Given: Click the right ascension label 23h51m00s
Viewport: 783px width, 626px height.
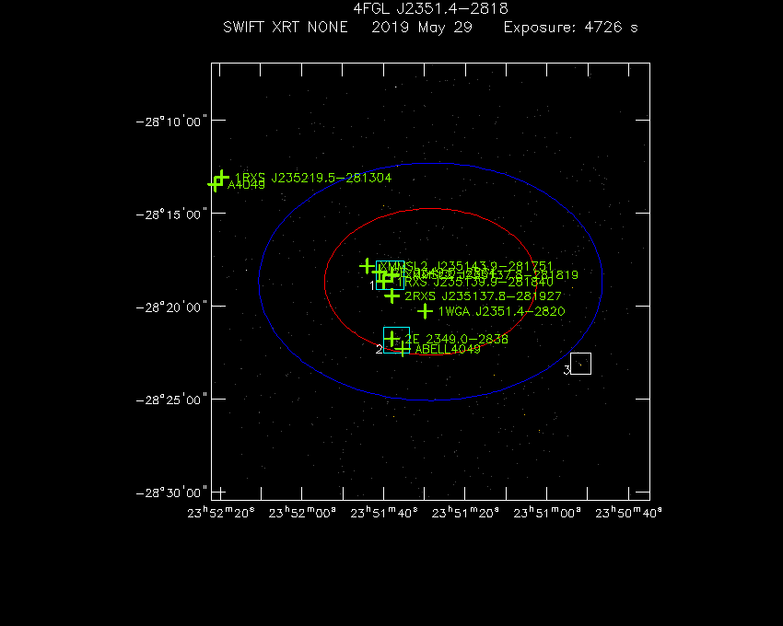Looking at the screenshot, I should click(x=547, y=513).
